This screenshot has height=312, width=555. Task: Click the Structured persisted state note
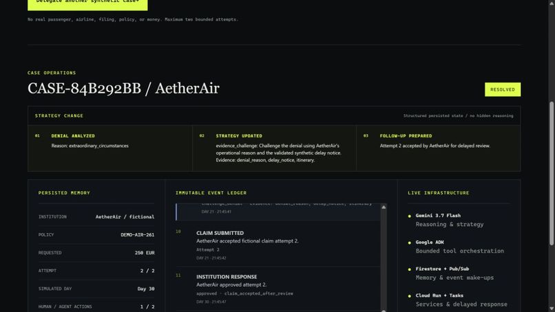pyautogui.click(x=458, y=115)
